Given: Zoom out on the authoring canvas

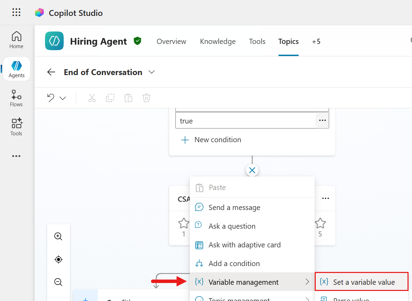Looking at the screenshot, I should pos(58,282).
